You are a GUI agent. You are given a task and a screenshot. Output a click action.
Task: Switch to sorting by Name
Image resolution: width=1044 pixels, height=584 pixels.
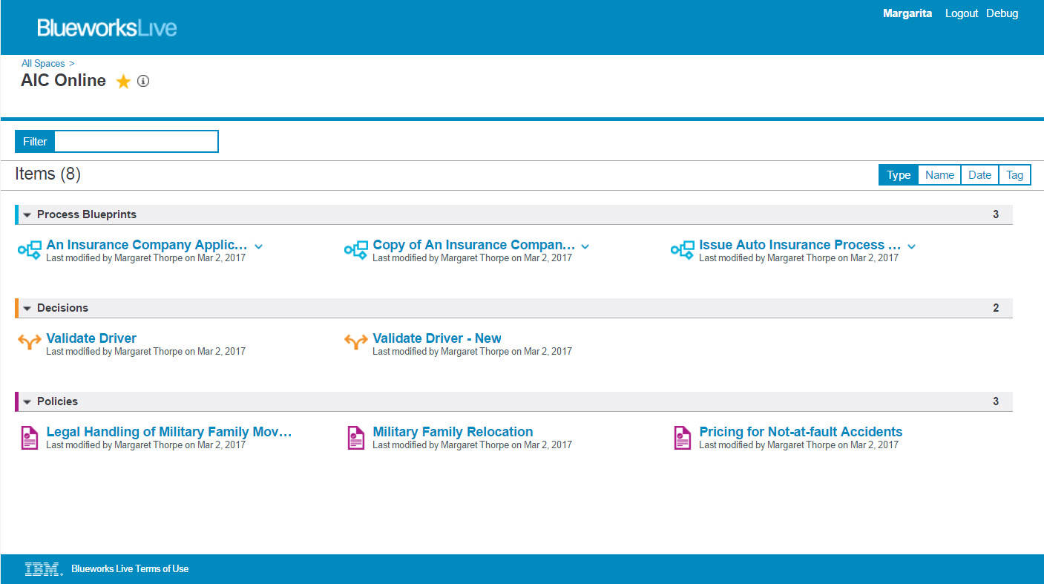[x=939, y=174]
